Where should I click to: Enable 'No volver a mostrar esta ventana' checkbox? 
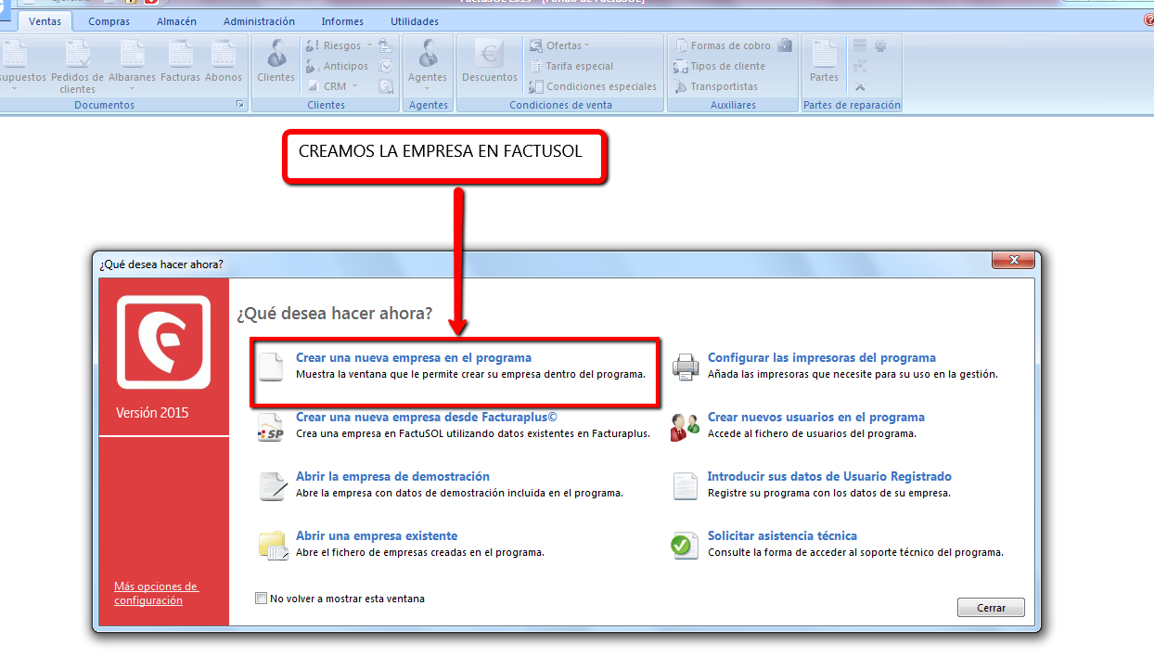[x=261, y=599]
